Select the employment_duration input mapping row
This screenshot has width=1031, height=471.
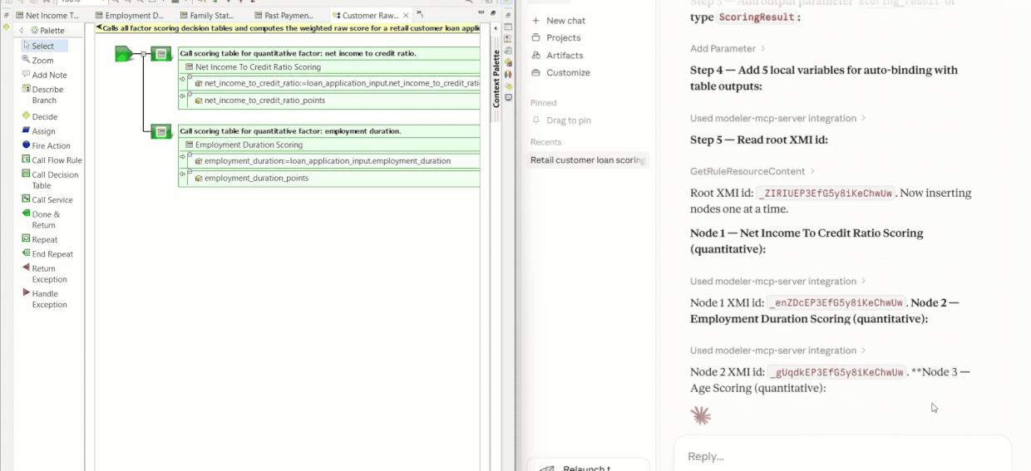pos(329,160)
